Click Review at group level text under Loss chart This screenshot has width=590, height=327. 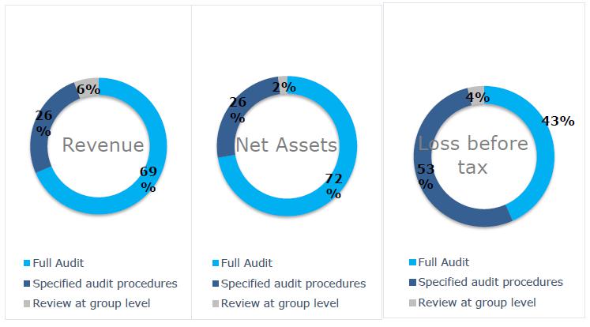tap(477, 303)
